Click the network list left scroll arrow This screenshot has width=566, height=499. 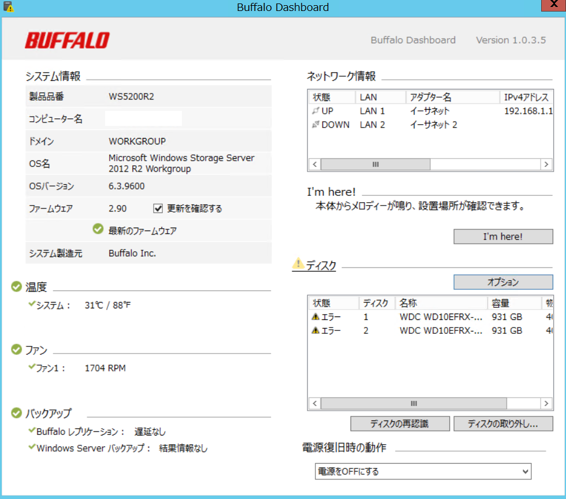[x=315, y=164]
